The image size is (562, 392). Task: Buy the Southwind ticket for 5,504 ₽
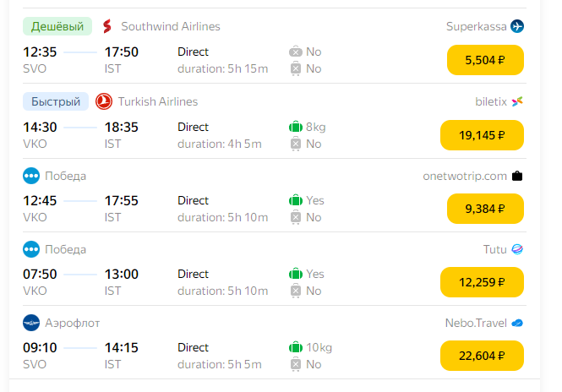485,60
